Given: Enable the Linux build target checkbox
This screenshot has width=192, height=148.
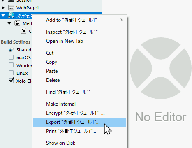Looking at the screenshot, I should click(x=11, y=73).
